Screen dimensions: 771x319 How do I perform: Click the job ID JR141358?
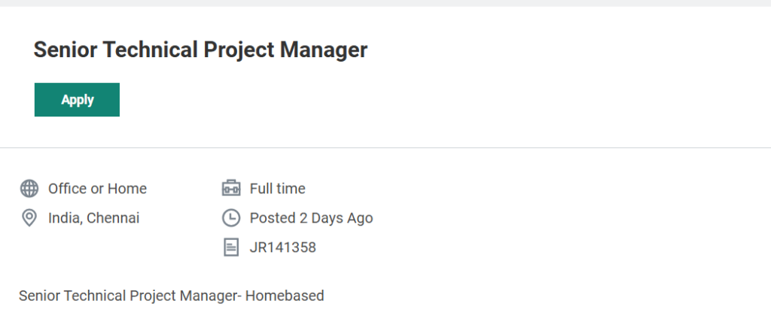tap(282, 247)
